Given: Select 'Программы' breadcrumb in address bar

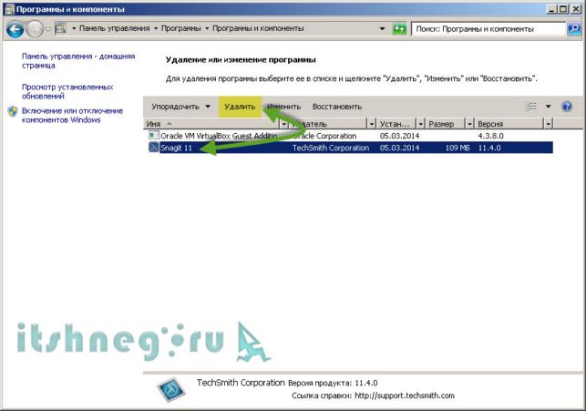Looking at the screenshot, I should click(180, 28).
